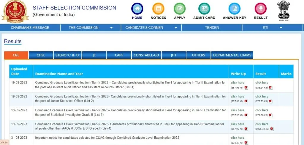Click the Staff Selection Commission logo
Image resolution: width=304 pixels, height=145 pixels.
tap(15, 12)
